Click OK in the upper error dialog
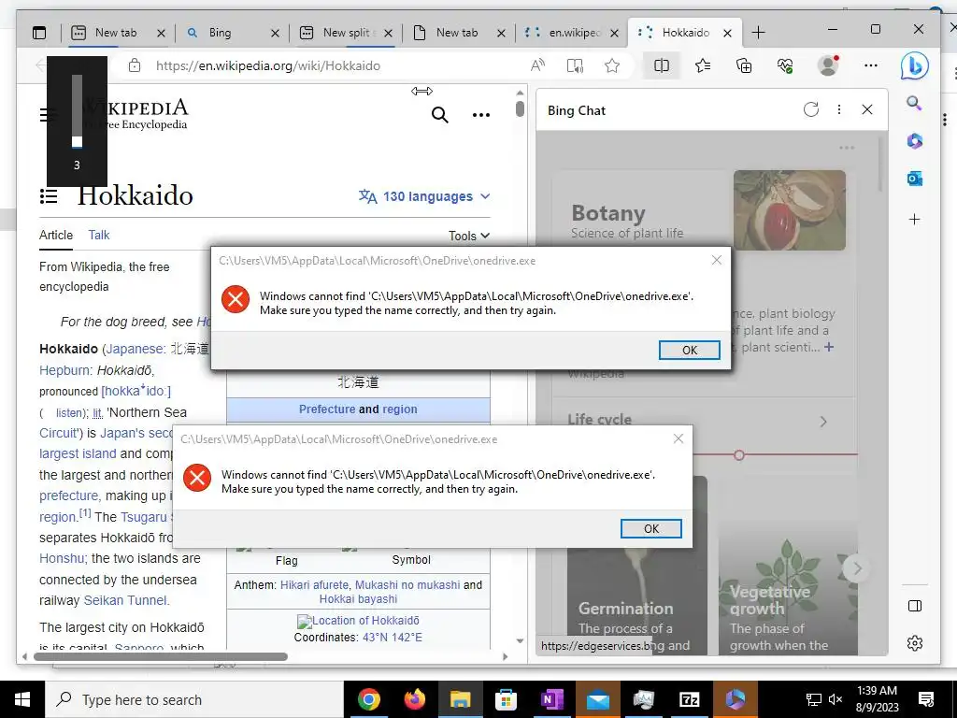 [689, 350]
